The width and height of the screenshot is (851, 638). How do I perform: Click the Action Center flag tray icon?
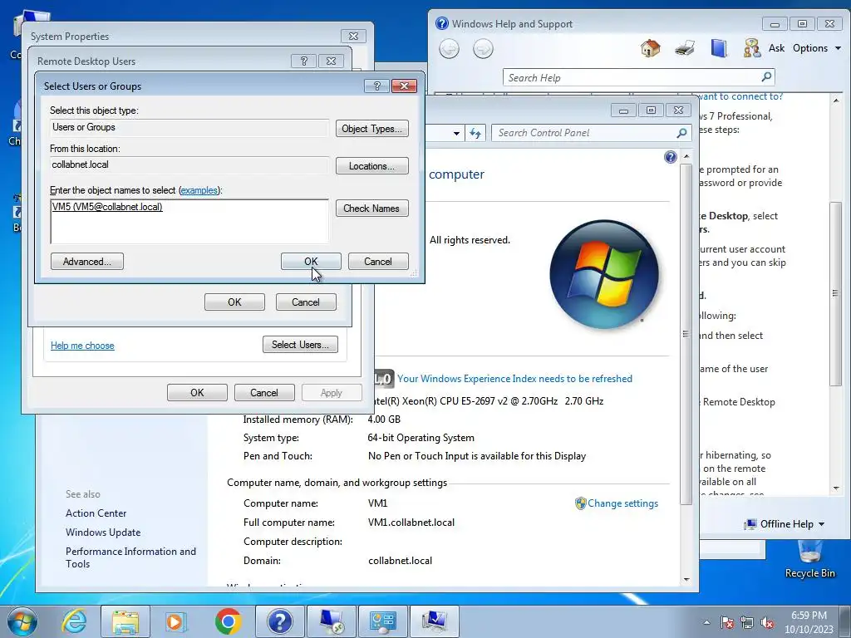click(x=726, y=622)
